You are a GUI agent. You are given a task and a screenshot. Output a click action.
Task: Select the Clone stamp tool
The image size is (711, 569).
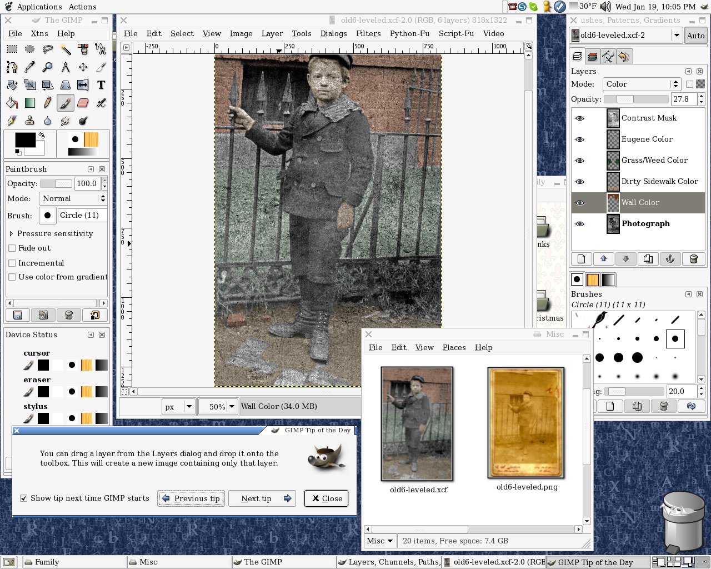[30, 121]
